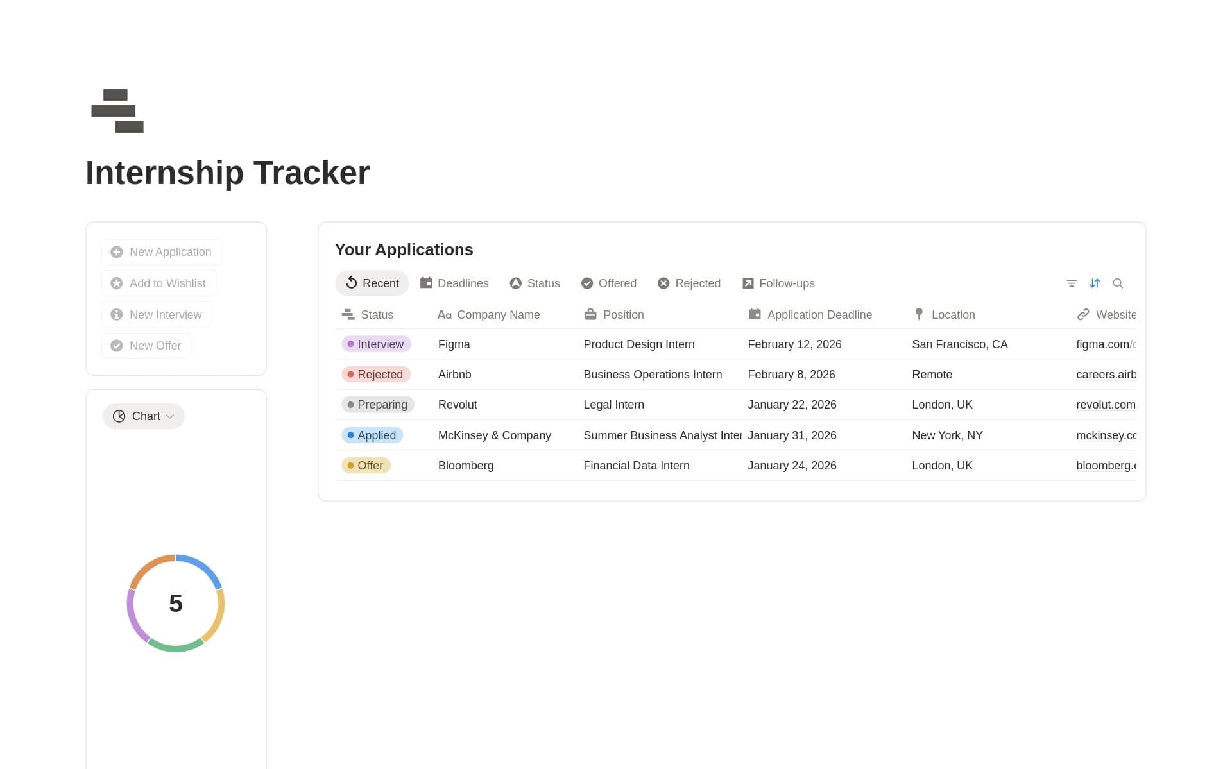Click the Your Applications heading

[x=404, y=249]
